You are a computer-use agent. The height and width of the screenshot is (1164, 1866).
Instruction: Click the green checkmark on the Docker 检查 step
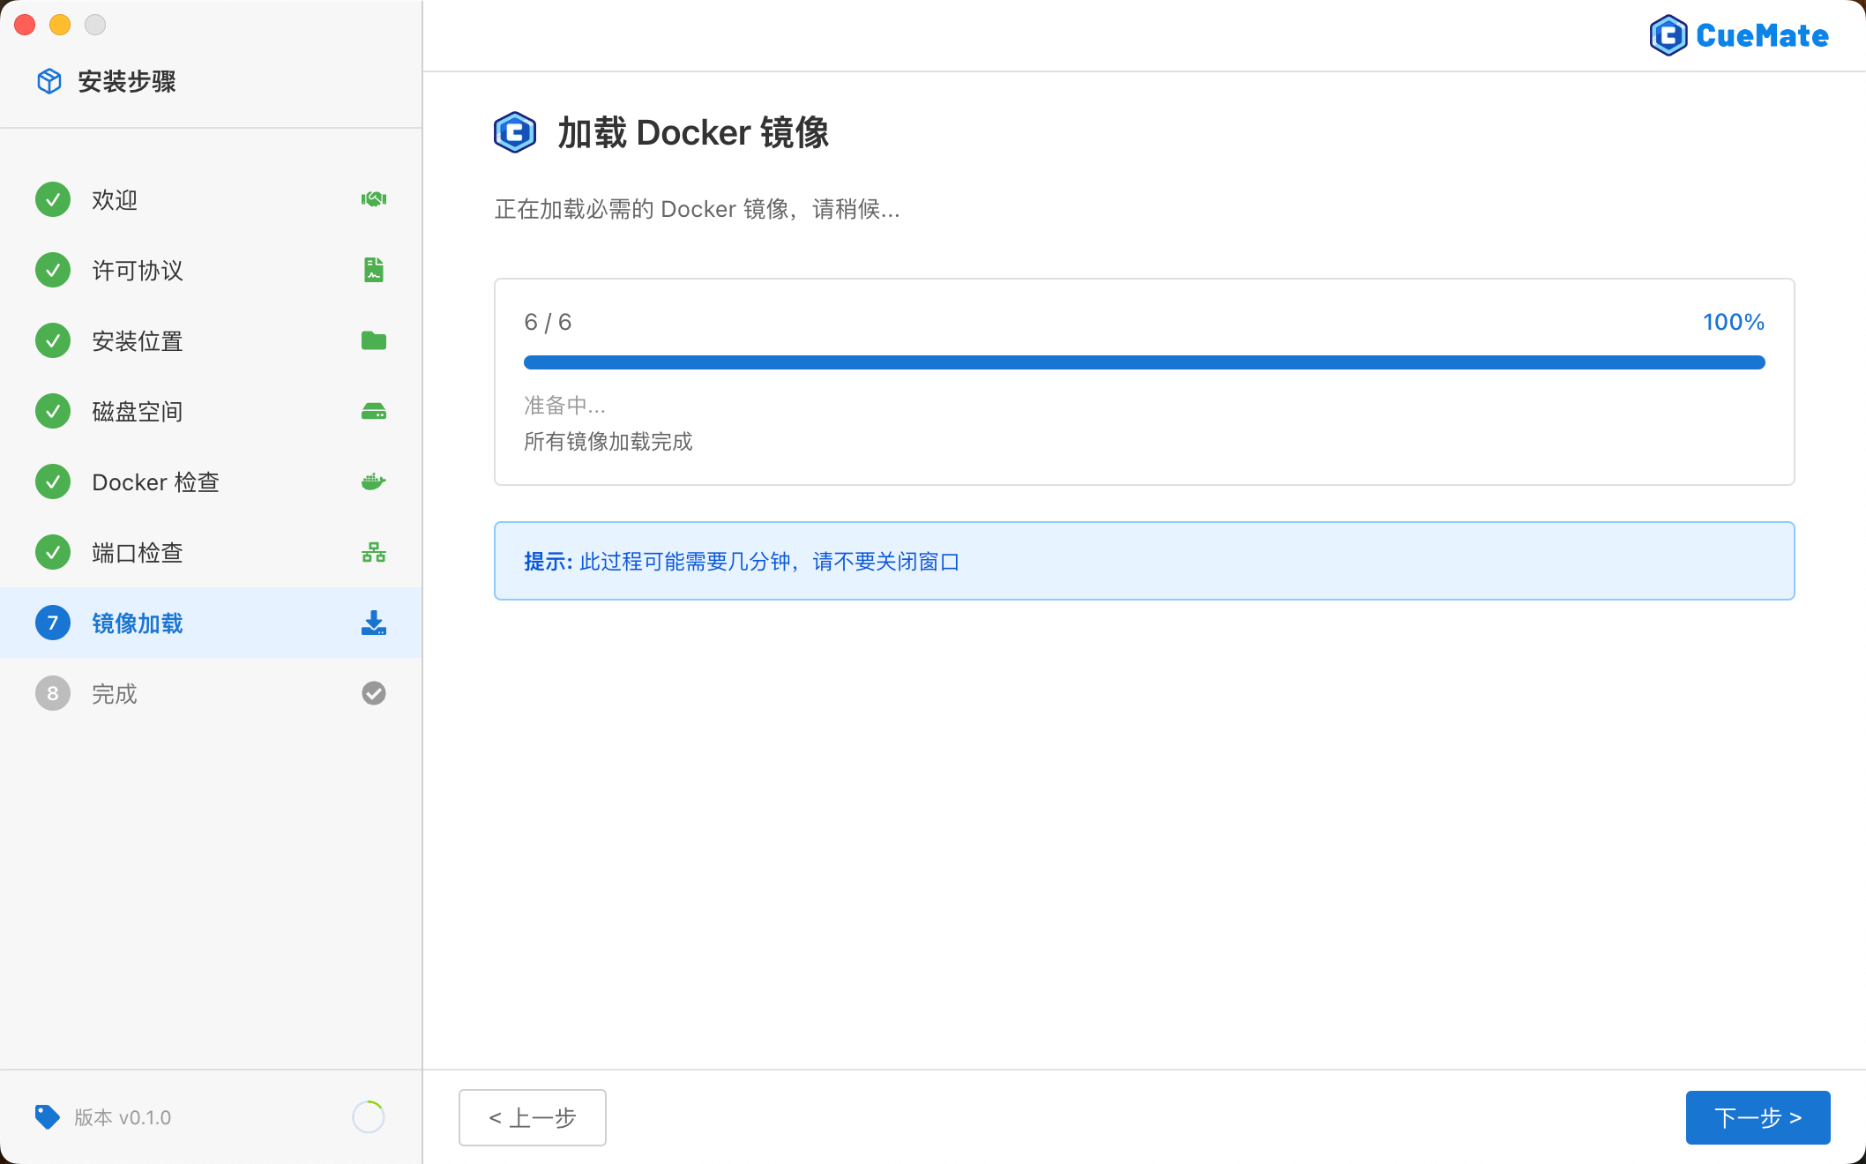click(x=52, y=481)
